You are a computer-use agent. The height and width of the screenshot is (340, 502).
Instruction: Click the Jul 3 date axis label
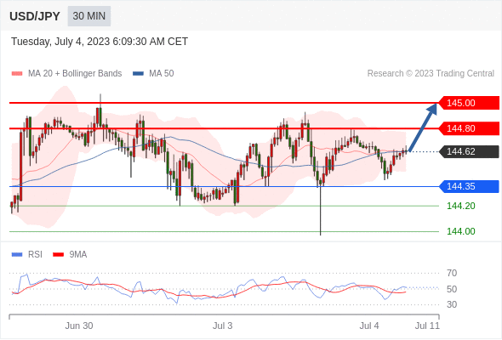[223, 326]
